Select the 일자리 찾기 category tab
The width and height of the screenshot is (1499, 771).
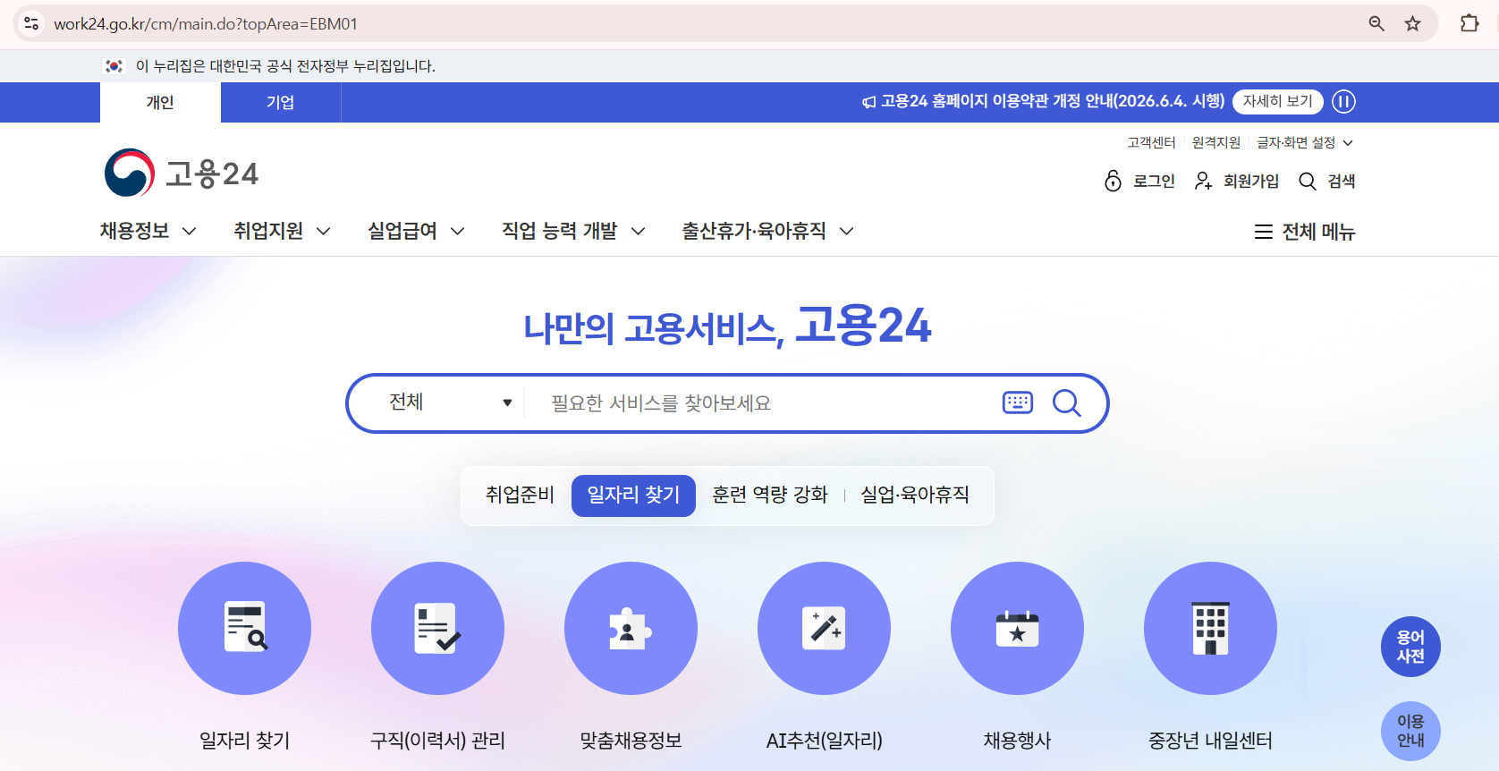633,496
